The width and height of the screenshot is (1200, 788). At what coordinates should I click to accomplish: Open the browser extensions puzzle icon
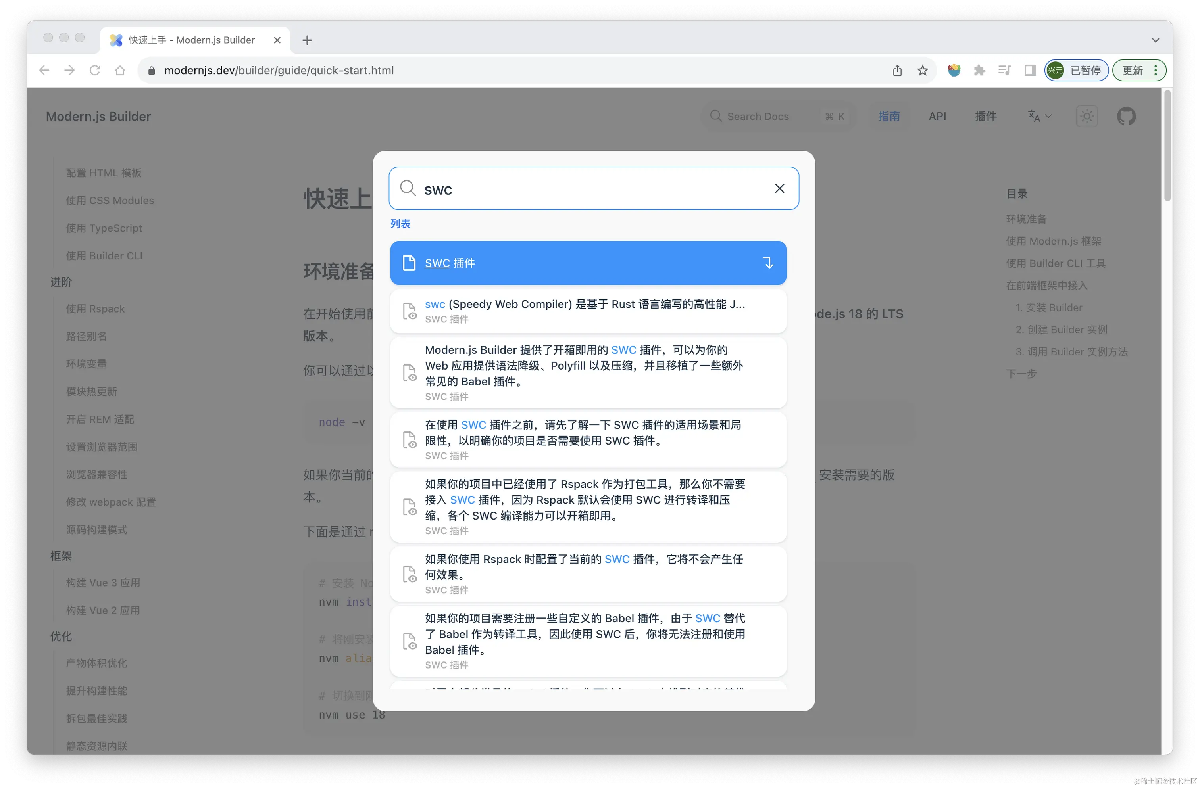(979, 71)
